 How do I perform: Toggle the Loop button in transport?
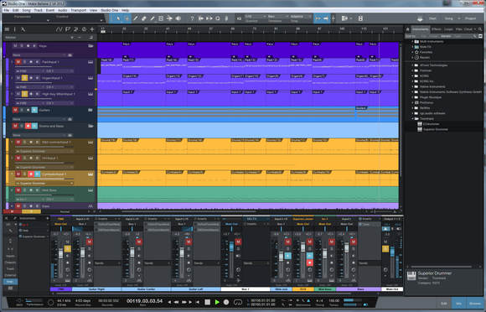point(238,302)
